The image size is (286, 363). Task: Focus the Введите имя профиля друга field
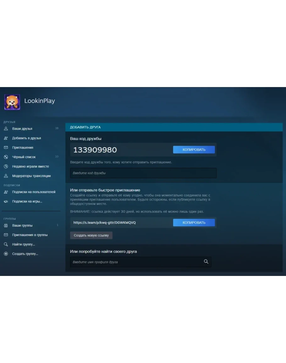137,262
